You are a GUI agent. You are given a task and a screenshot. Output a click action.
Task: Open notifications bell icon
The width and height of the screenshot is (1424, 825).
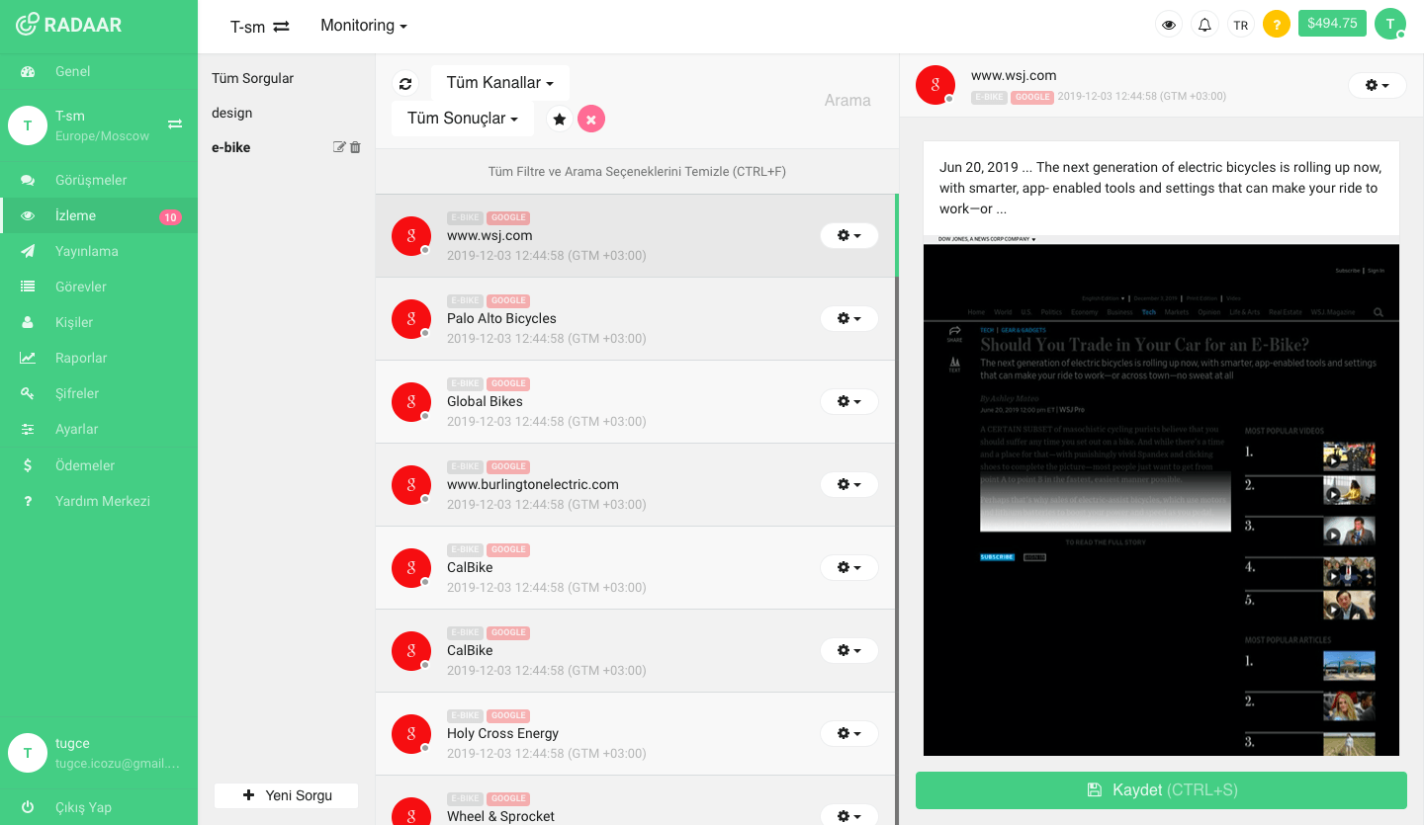pos(1204,25)
